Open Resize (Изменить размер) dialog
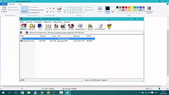The width and height of the screenshot is (169, 95). click(x=36, y=10)
